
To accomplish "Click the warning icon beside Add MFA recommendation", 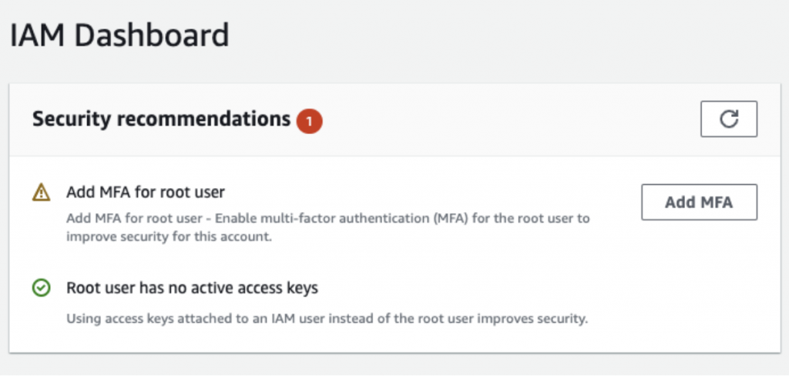I will [x=42, y=192].
